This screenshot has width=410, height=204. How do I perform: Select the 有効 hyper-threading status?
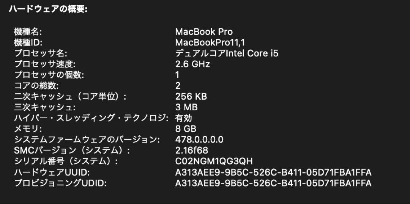click(x=184, y=118)
